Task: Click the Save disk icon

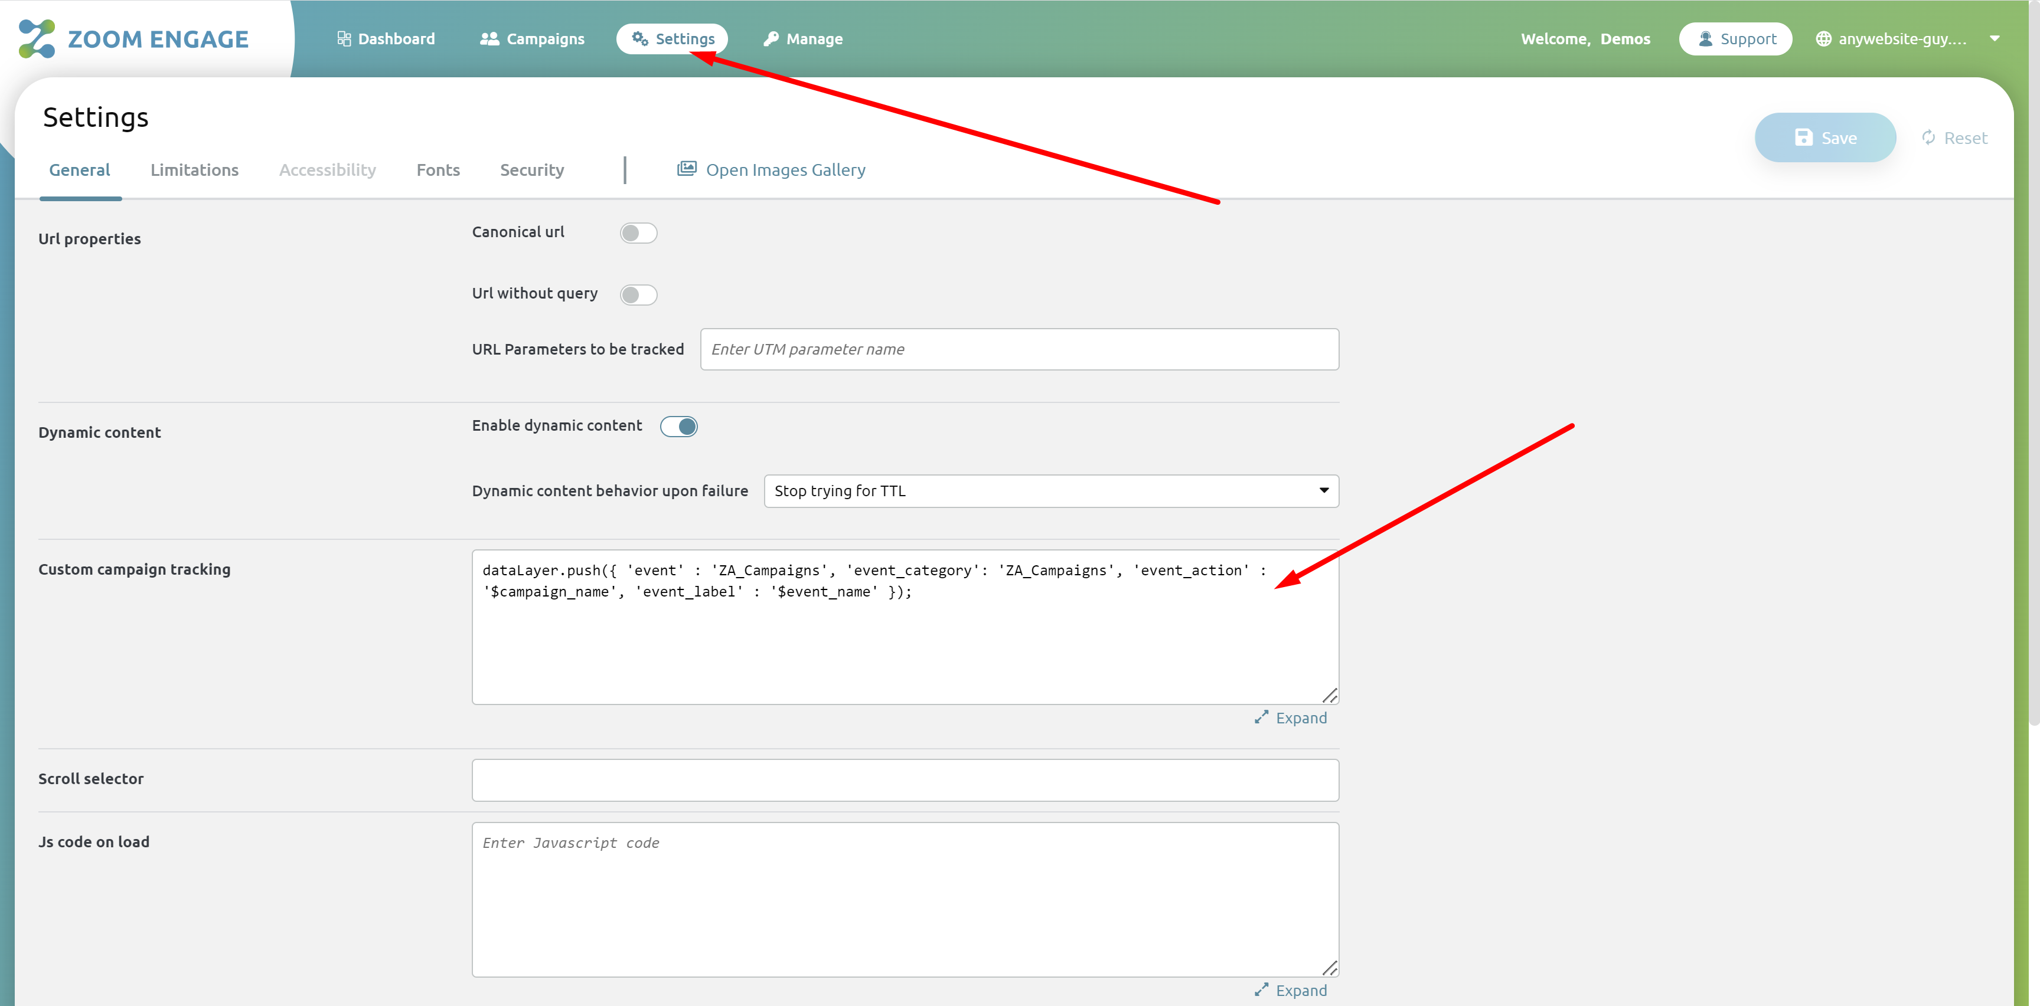Action: click(x=1804, y=137)
